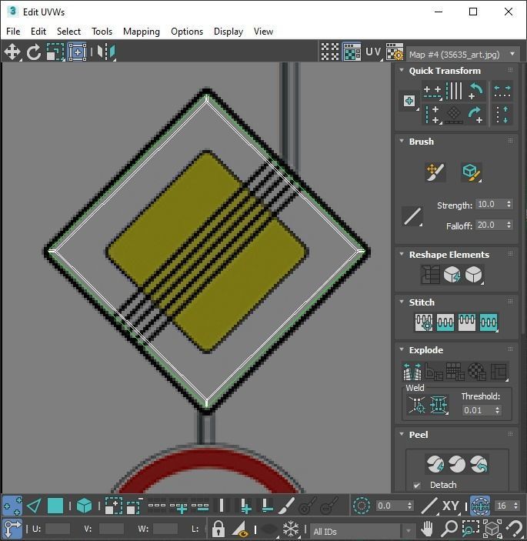Open the Mapping menu
The height and width of the screenshot is (541, 527).
(x=142, y=32)
